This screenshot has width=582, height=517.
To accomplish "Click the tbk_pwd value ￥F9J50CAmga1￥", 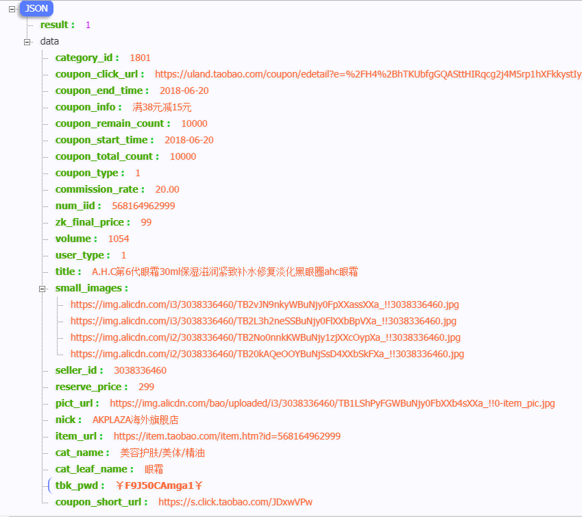I will point(159,485).
